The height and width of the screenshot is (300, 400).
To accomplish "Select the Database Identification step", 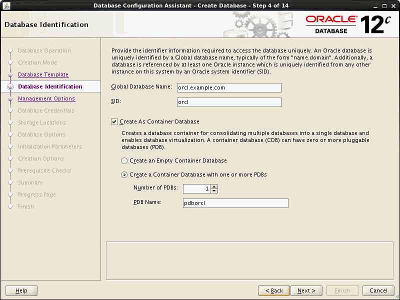I will click(50, 86).
